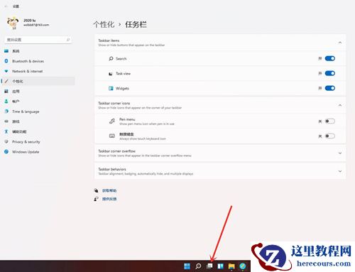Click the Taskbar behaviors heading text
The height and width of the screenshot is (272, 355).
click(x=112, y=169)
